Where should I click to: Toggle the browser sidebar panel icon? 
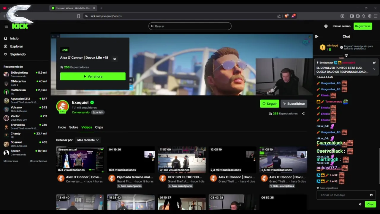point(352,16)
